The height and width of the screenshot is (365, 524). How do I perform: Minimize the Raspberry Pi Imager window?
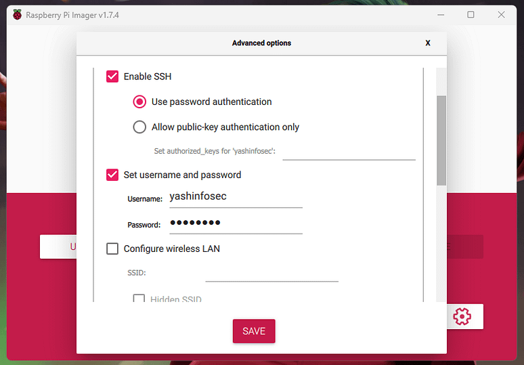440,15
